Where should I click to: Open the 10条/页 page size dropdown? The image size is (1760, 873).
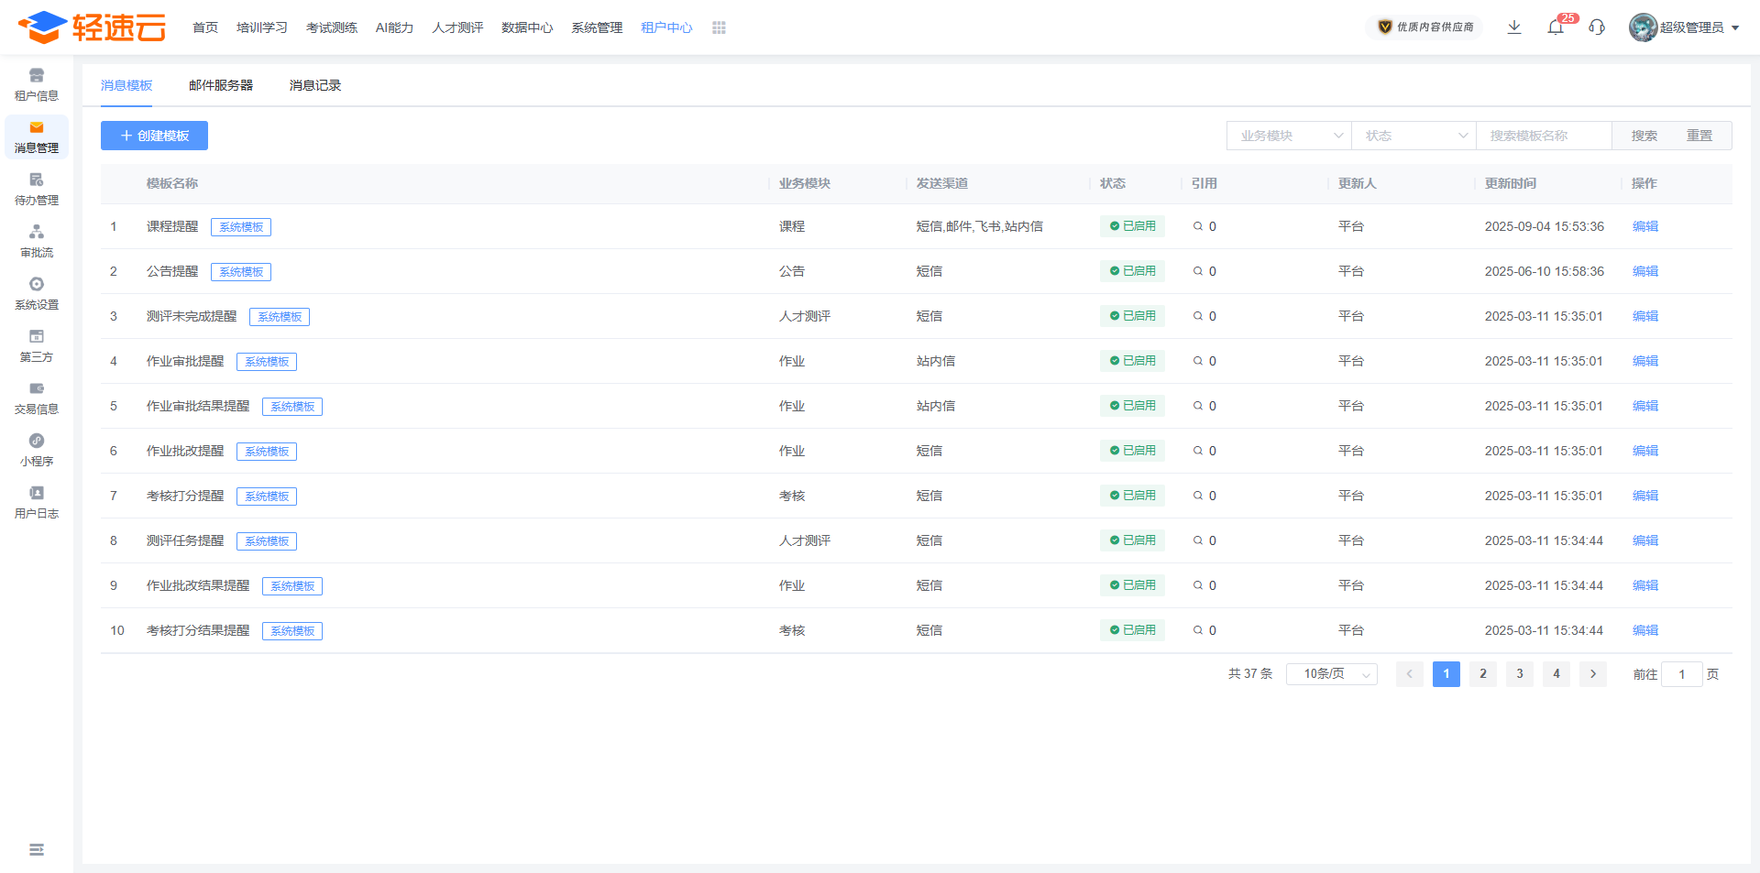point(1332,674)
